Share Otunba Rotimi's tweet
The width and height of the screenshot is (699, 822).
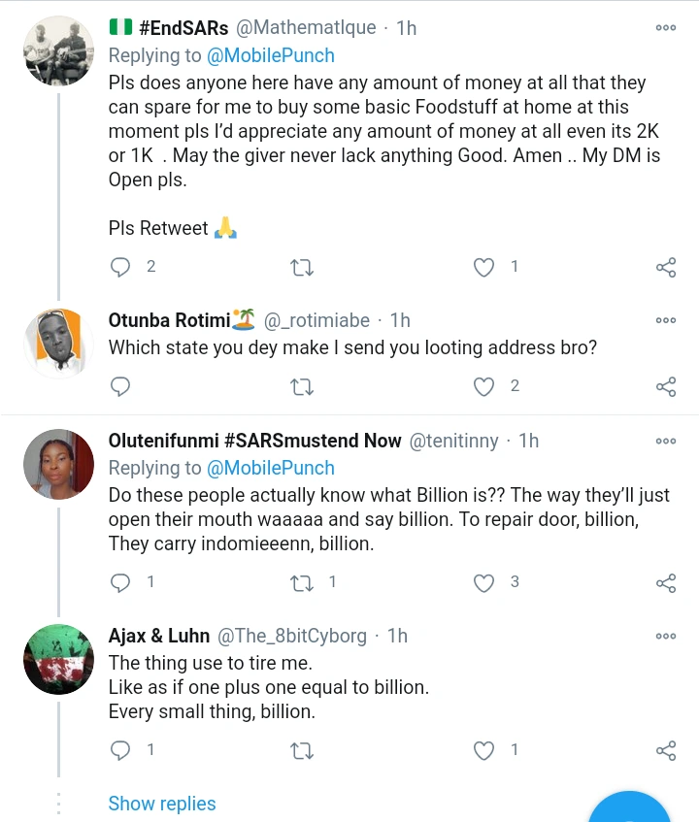pos(666,387)
